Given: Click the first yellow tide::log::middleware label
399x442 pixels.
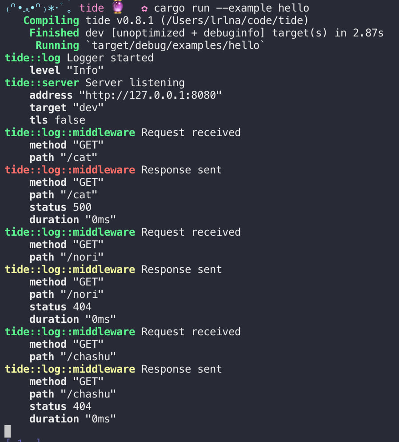Looking at the screenshot, I should [x=70, y=269].
